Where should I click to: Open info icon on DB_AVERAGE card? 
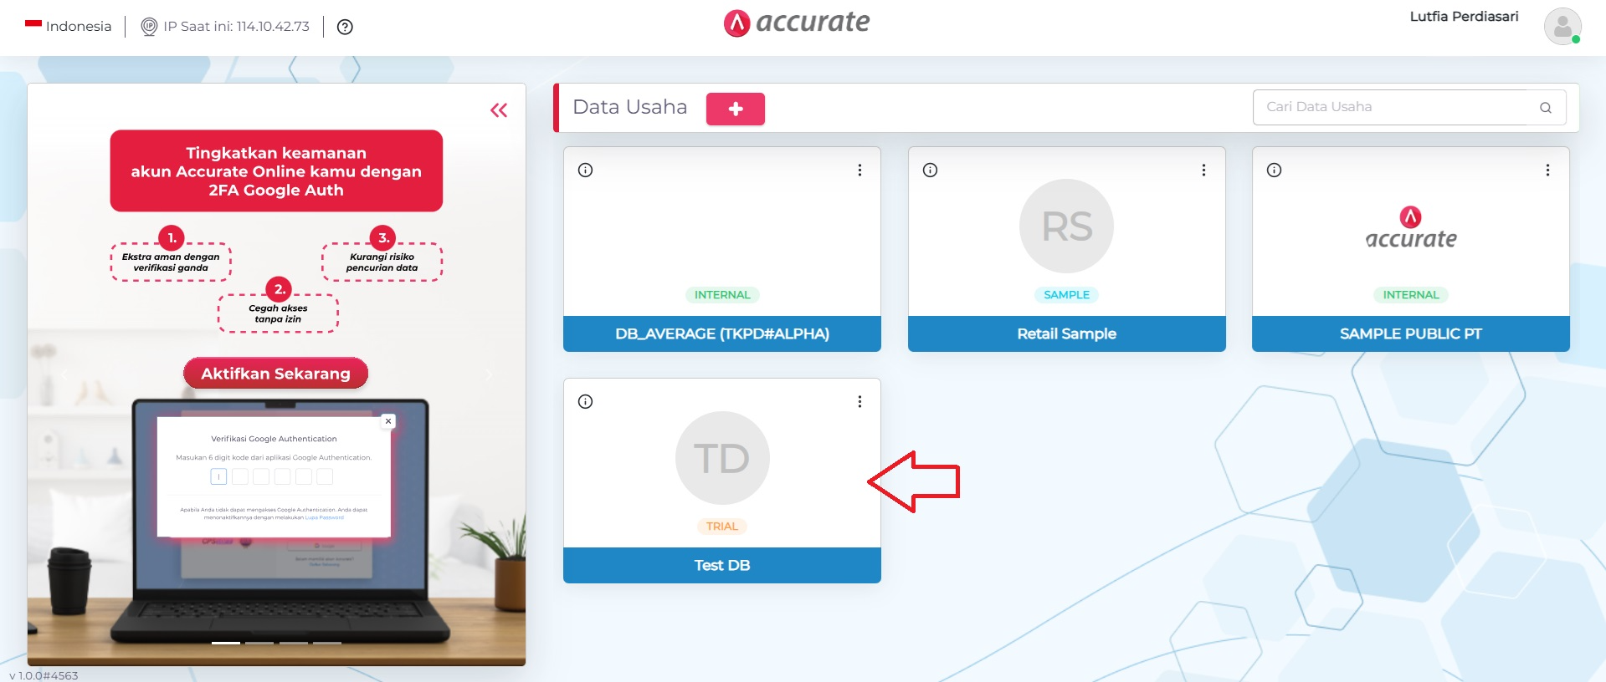pyautogui.click(x=586, y=170)
